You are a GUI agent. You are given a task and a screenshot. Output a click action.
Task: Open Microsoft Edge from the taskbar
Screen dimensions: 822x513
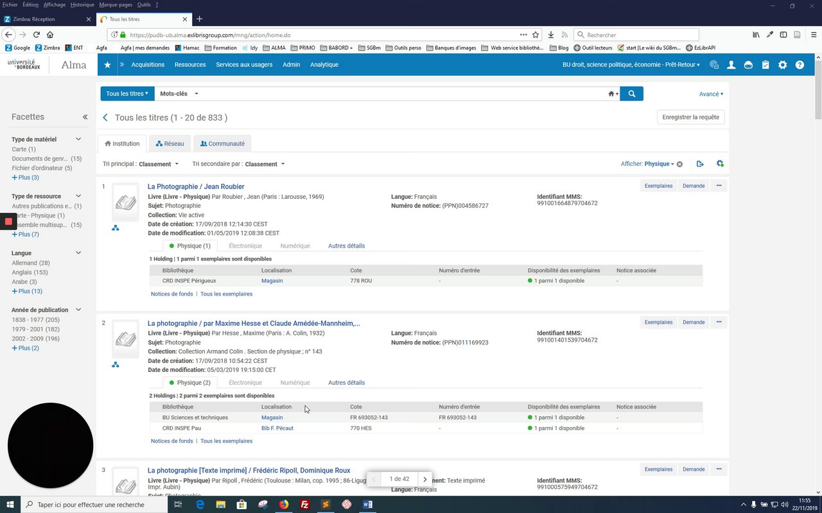click(x=200, y=505)
